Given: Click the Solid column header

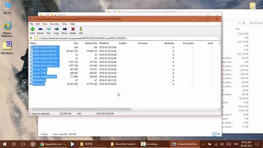Looking at the screenshot, I should click(210, 43).
